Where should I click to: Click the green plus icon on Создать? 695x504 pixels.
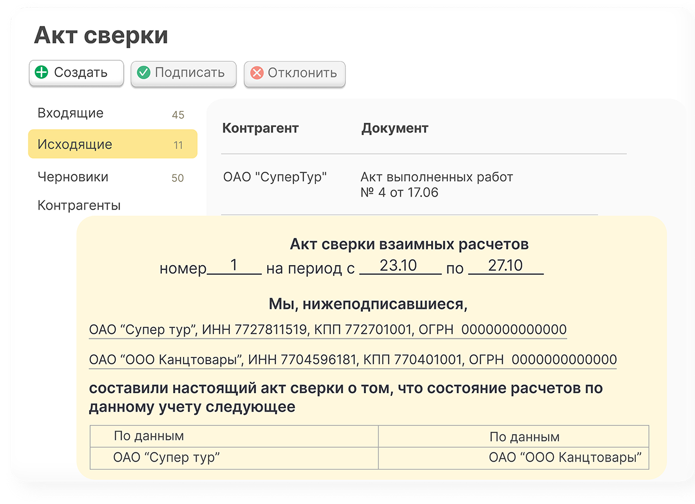(41, 72)
